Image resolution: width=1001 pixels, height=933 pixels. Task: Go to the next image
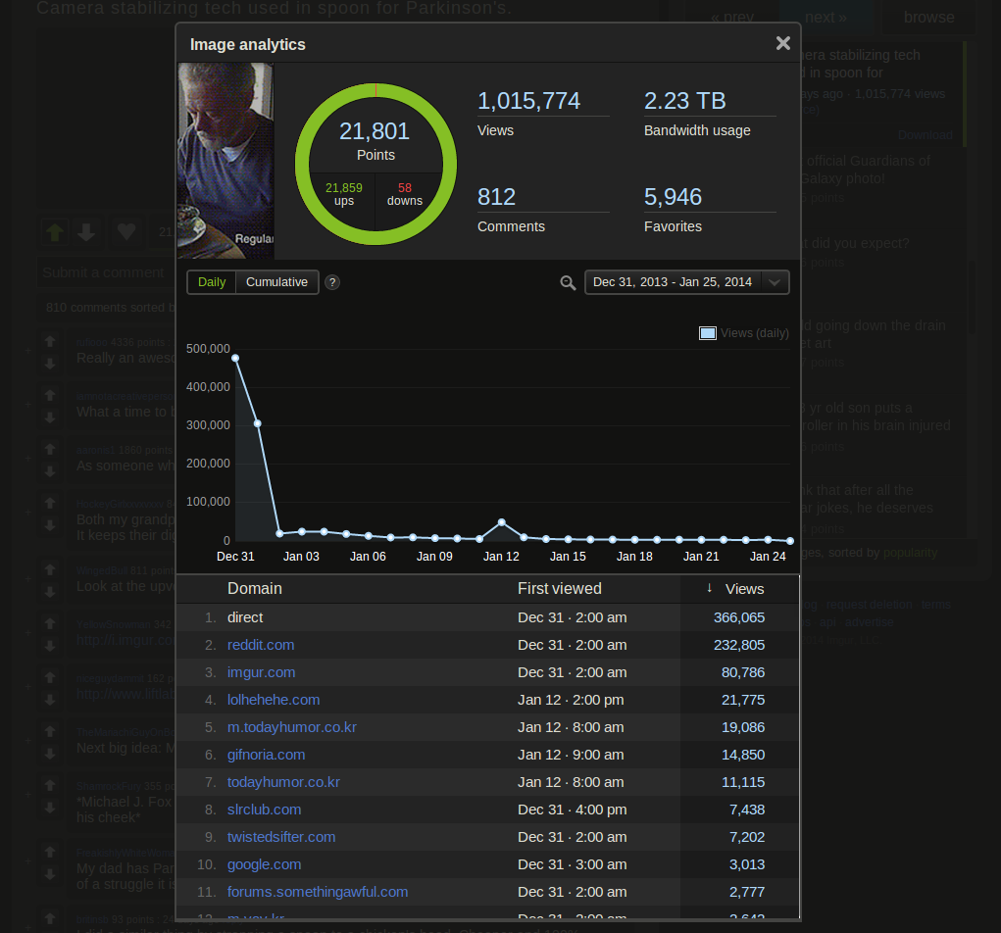(x=826, y=18)
